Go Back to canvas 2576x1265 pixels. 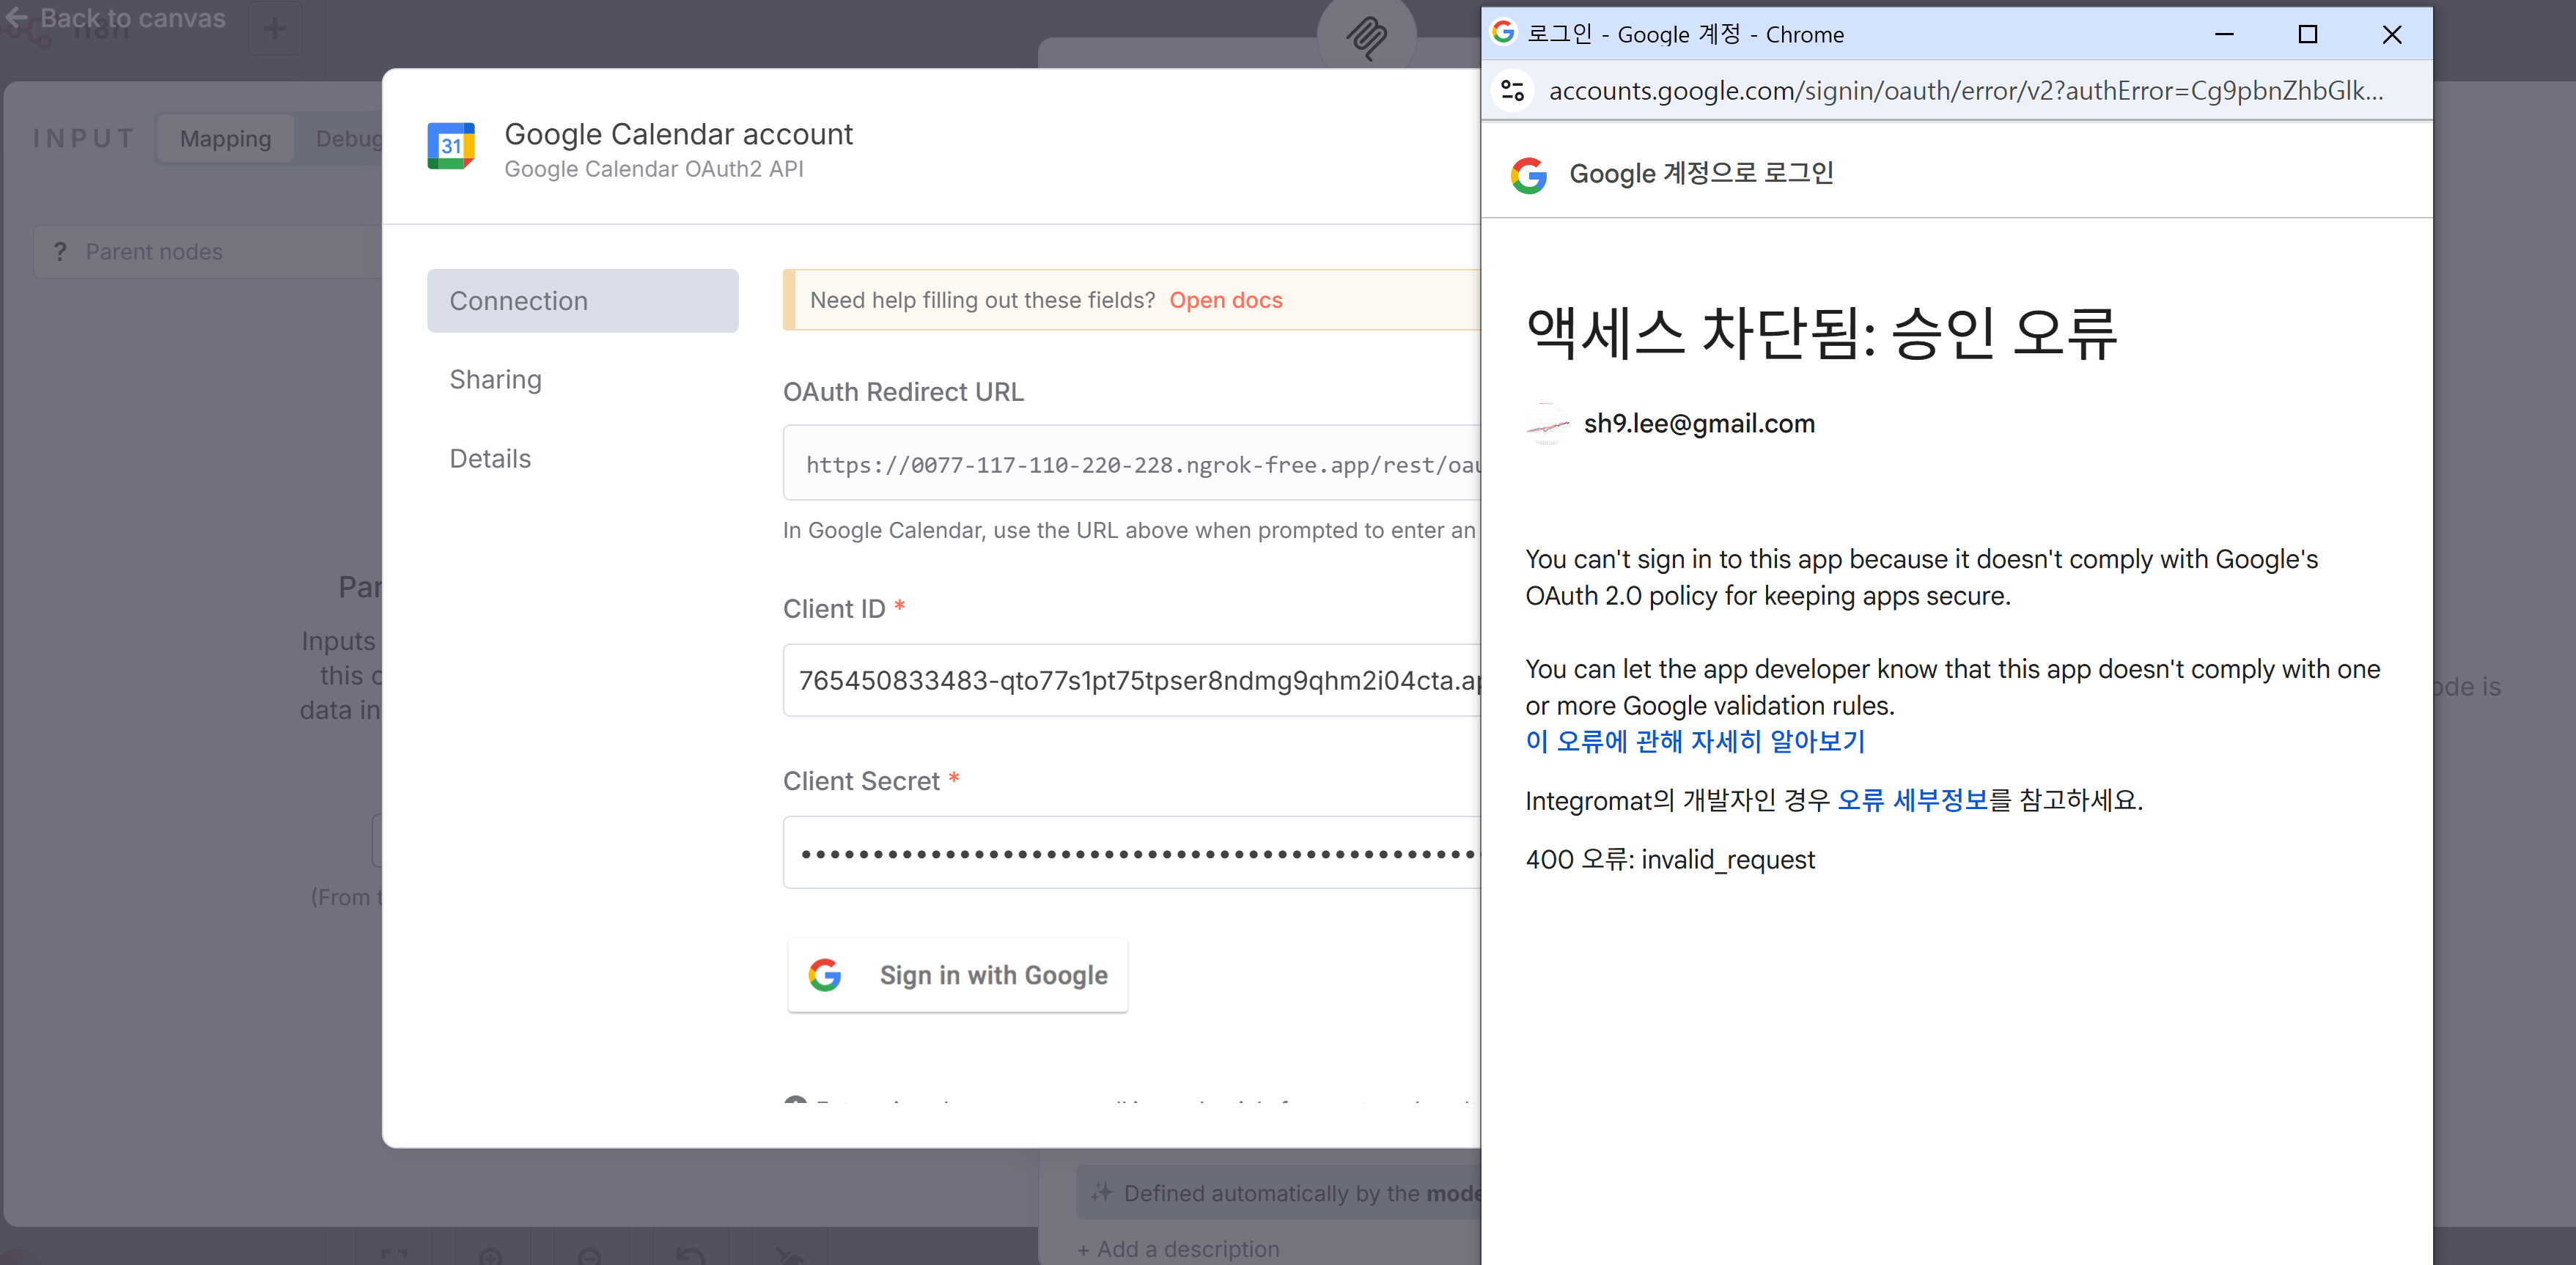coord(115,18)
